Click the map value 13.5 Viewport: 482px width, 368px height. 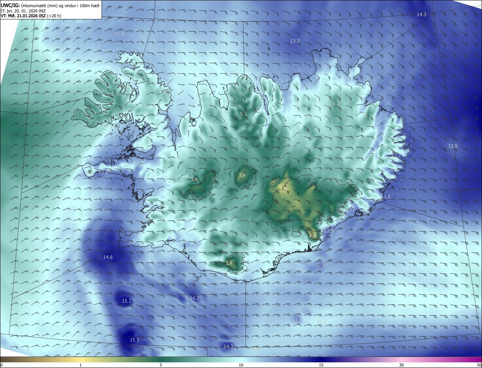point(386,197)
